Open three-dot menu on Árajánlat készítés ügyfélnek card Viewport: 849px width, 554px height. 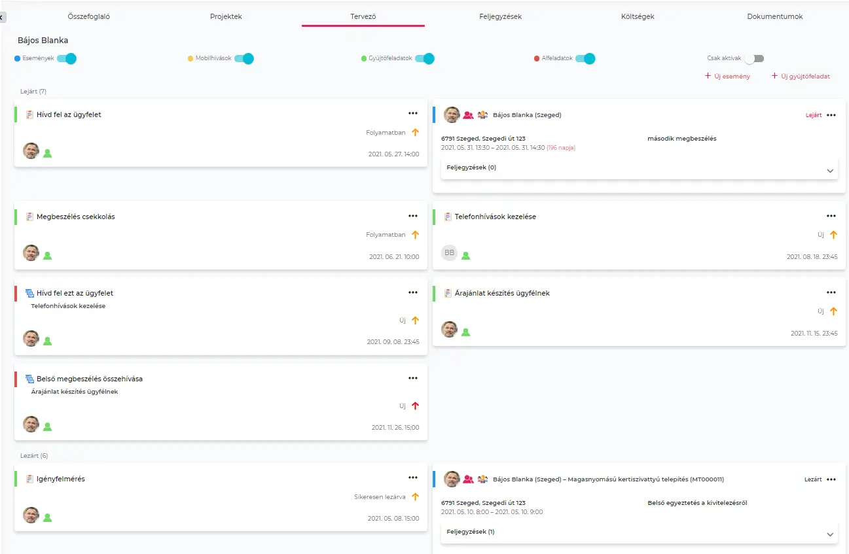point(831,293)
